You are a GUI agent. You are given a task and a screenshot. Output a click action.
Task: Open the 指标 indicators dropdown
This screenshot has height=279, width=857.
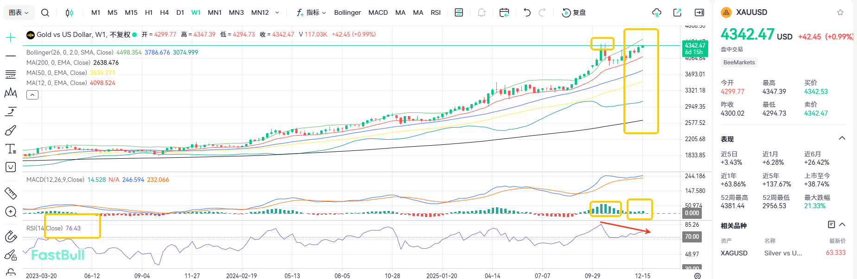tap(311, 12)
